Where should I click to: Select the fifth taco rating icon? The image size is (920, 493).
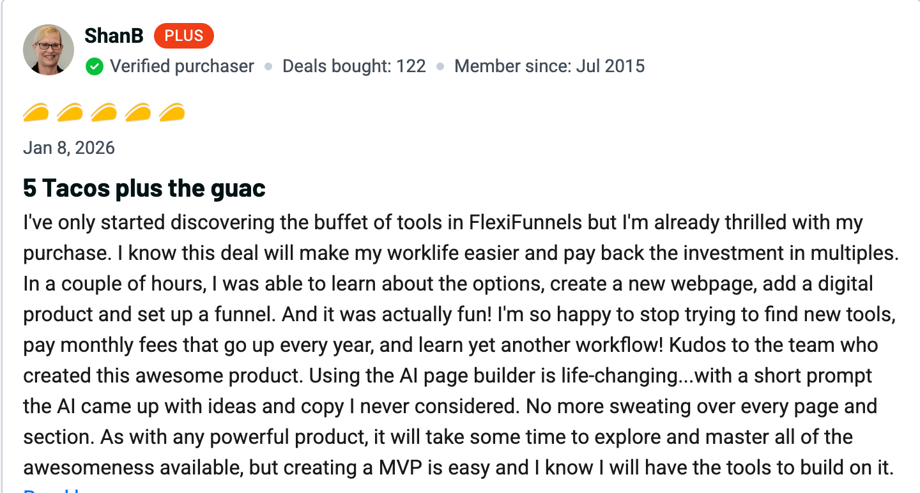click(171, 113)
